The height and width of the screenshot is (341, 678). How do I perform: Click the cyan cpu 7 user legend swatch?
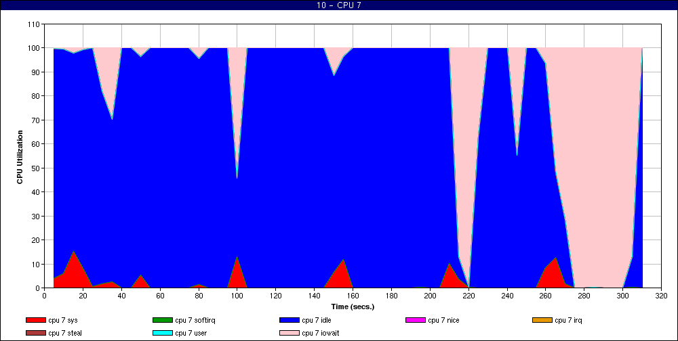coord(162,334)
